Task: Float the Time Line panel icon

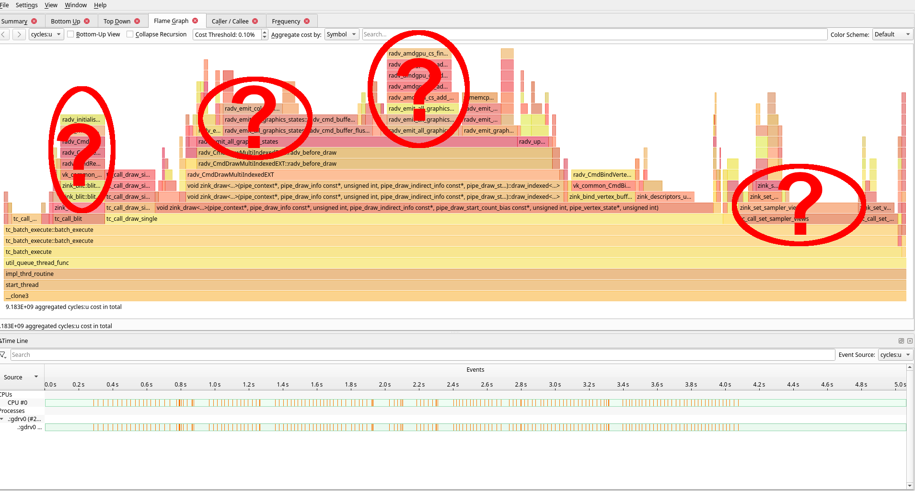Action: (x=901, y=341)
